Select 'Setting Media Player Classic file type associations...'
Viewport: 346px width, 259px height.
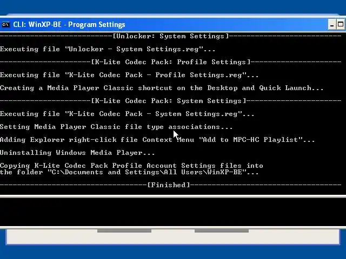coord(116,127)
